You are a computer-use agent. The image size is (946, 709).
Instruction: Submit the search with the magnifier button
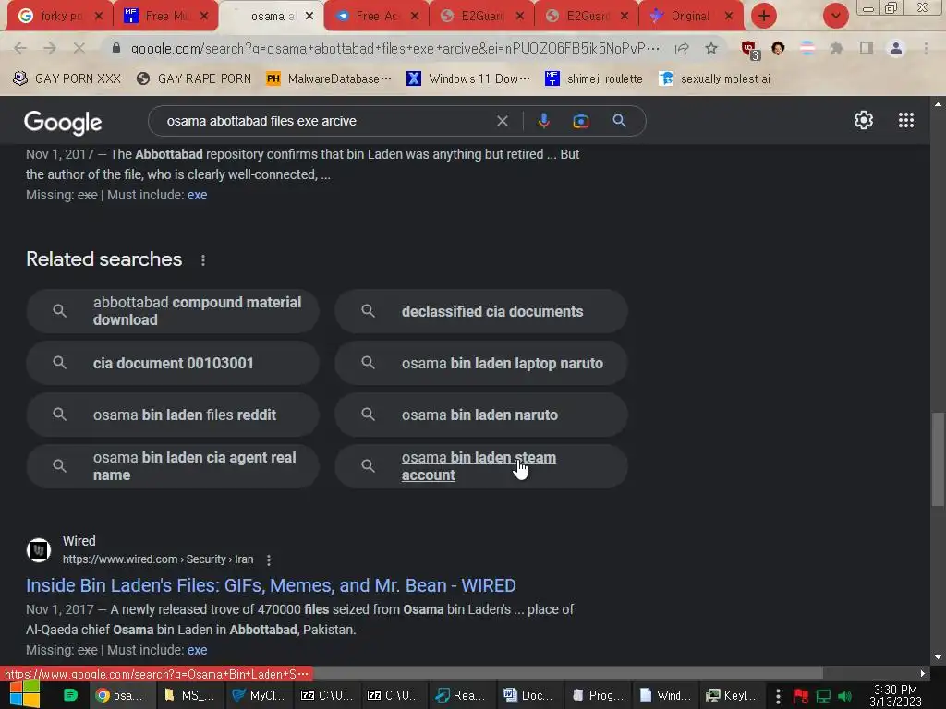619,121
